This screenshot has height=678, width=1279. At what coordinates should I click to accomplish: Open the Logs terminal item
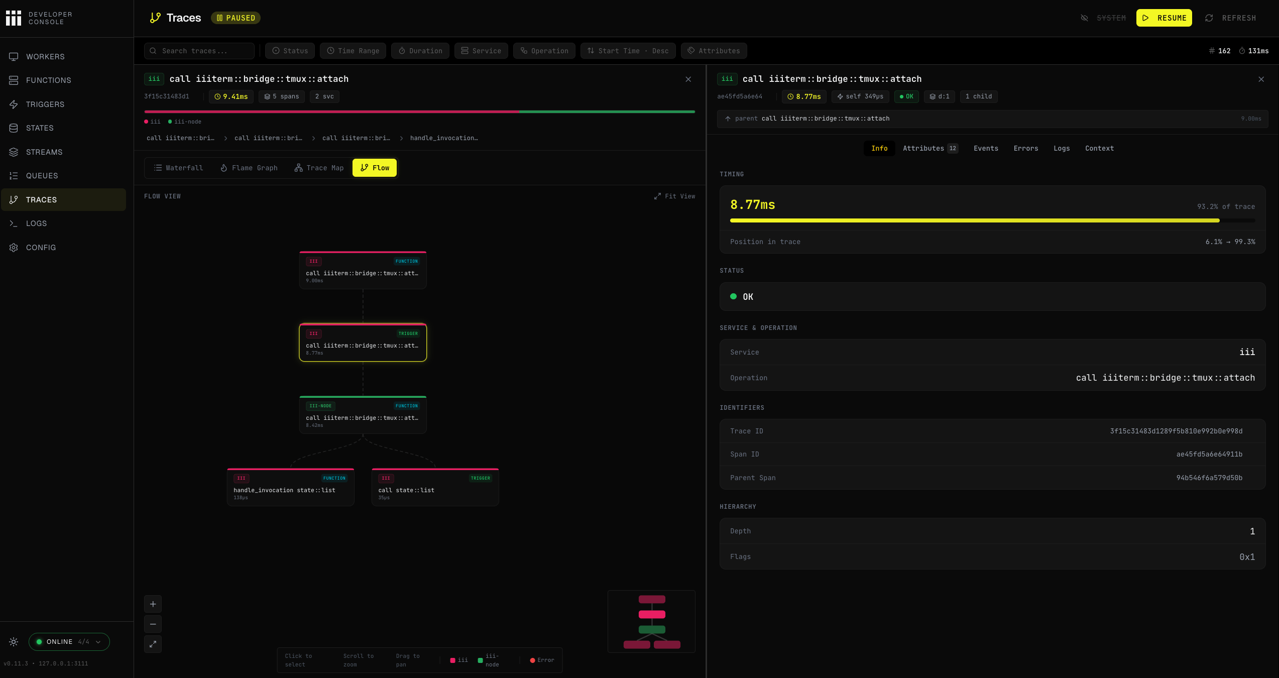(x=63, y=223)
